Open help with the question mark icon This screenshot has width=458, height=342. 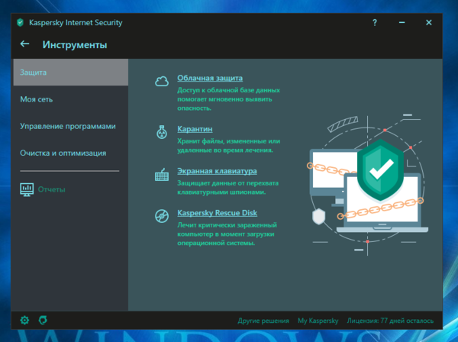coord(375,22)
